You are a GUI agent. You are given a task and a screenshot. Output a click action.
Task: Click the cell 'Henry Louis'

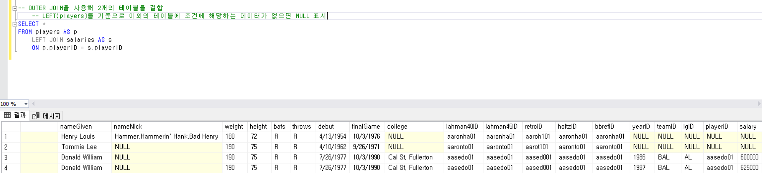click(85, 136)
